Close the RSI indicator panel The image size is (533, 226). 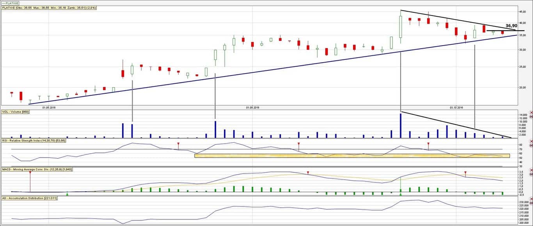(531, 141)
